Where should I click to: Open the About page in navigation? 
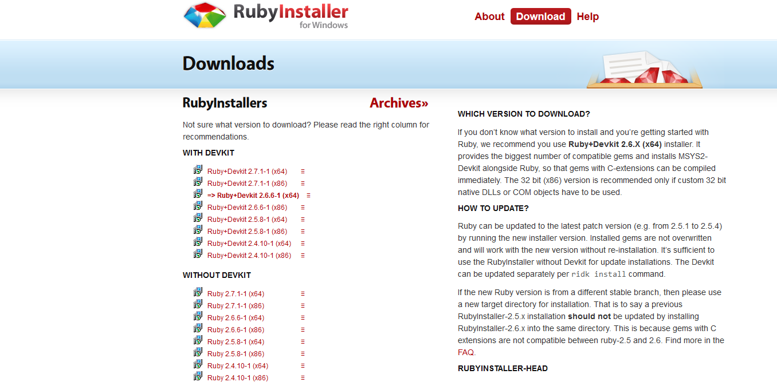(489, 17)
